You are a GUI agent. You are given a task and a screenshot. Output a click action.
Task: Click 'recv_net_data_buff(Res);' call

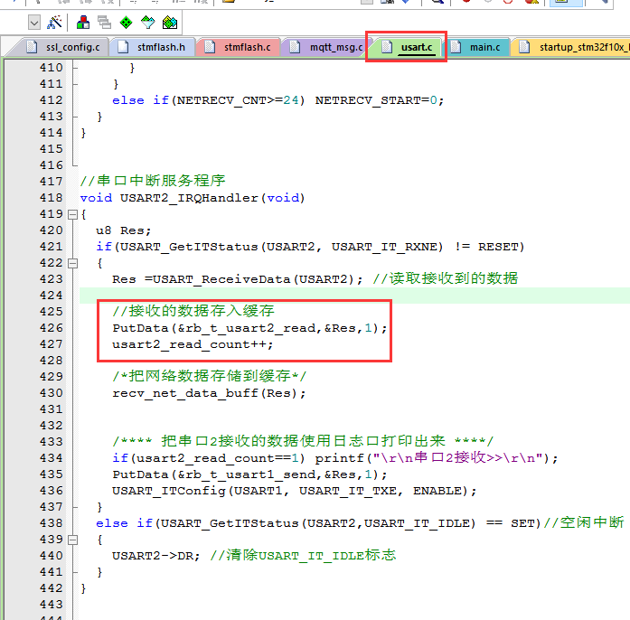point(209,393)
